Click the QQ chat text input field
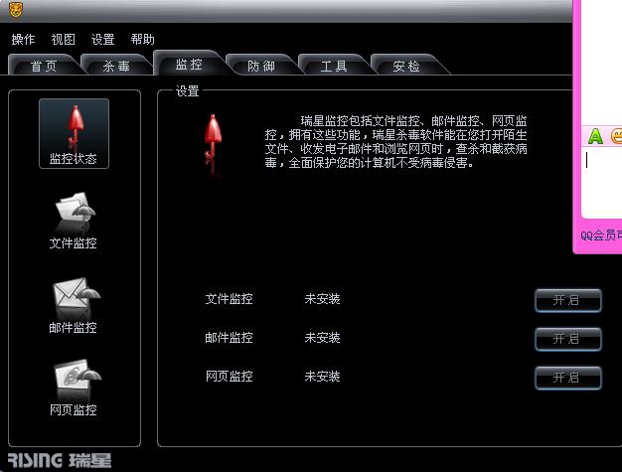 pos(602,181)
